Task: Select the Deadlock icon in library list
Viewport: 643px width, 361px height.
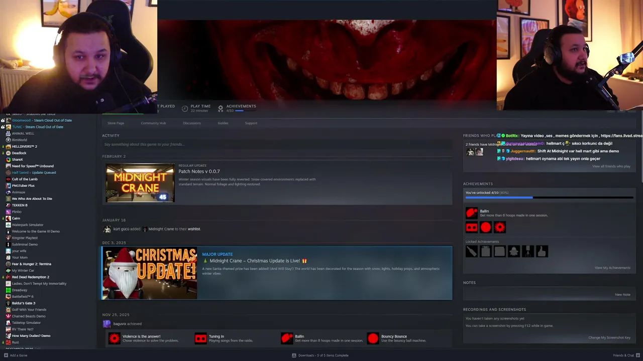Action: pyautogui.click(x=8, y=153)
